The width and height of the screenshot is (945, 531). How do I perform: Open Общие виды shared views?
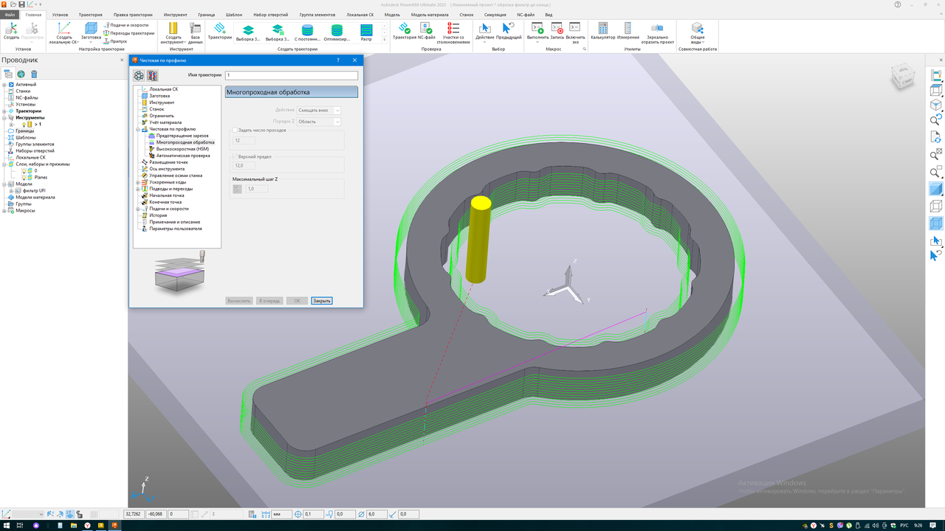698,33
